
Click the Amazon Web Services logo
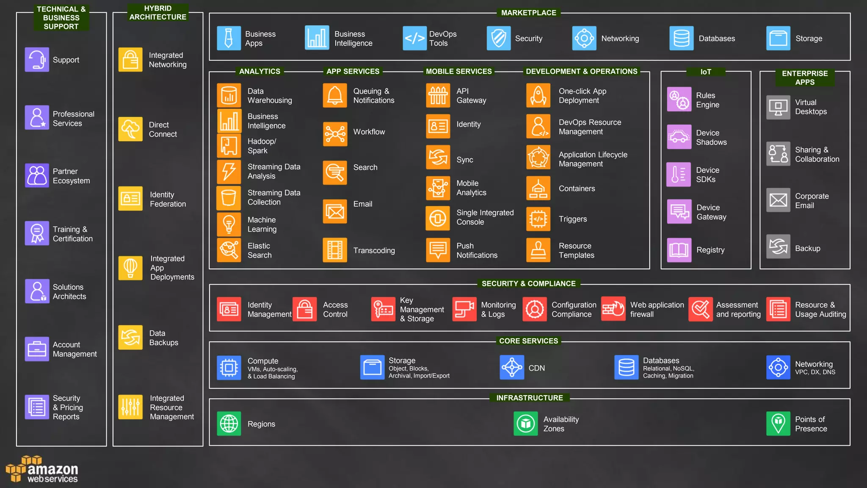coord(42,469)
